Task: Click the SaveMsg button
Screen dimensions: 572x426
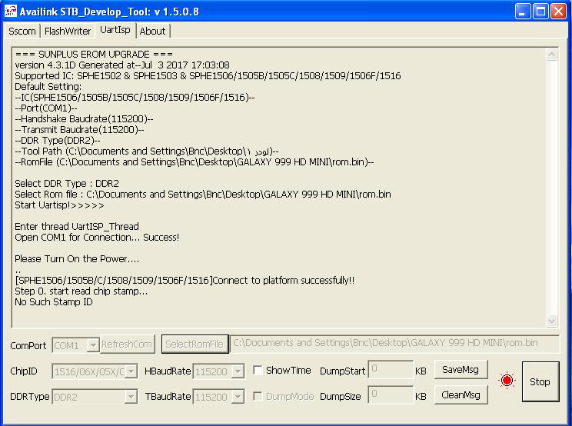Action: [x=461, y=370]
